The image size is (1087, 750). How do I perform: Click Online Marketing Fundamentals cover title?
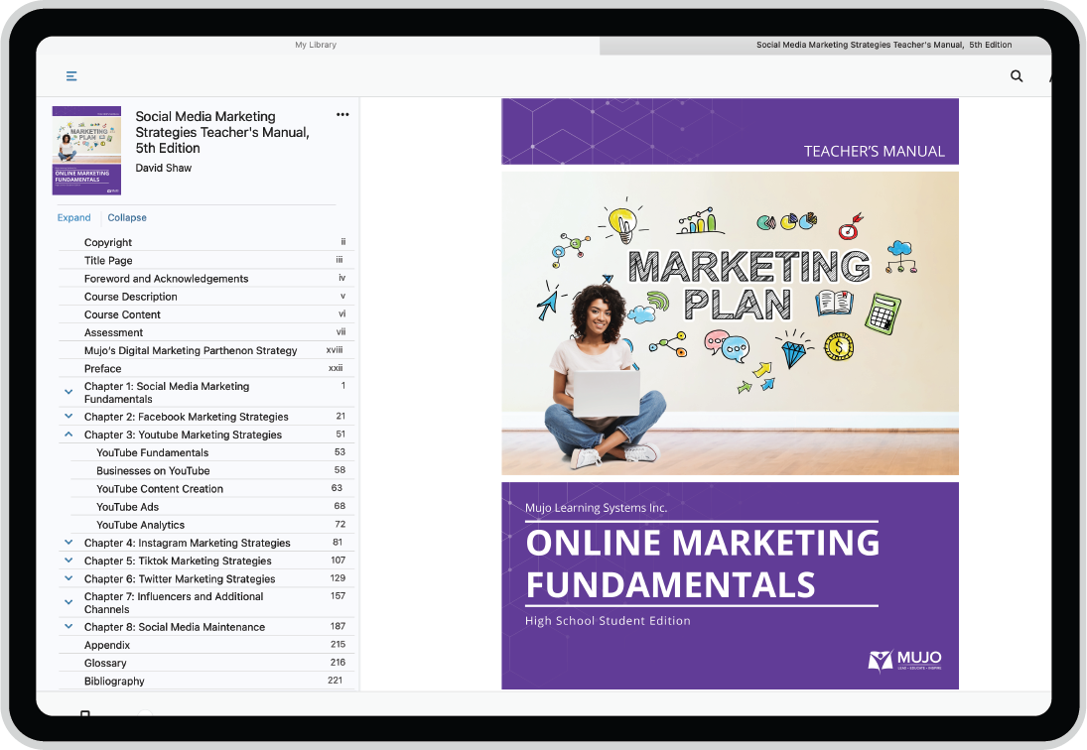702,563
